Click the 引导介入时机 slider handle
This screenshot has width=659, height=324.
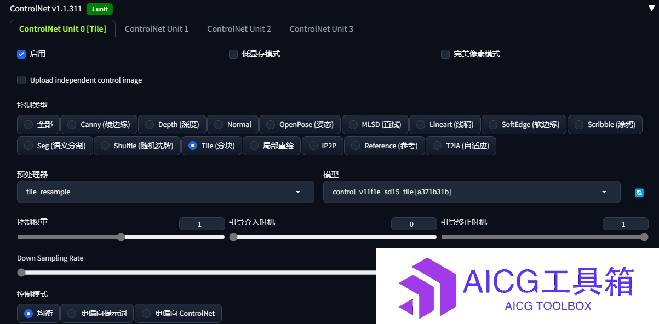tap(233, 237)
